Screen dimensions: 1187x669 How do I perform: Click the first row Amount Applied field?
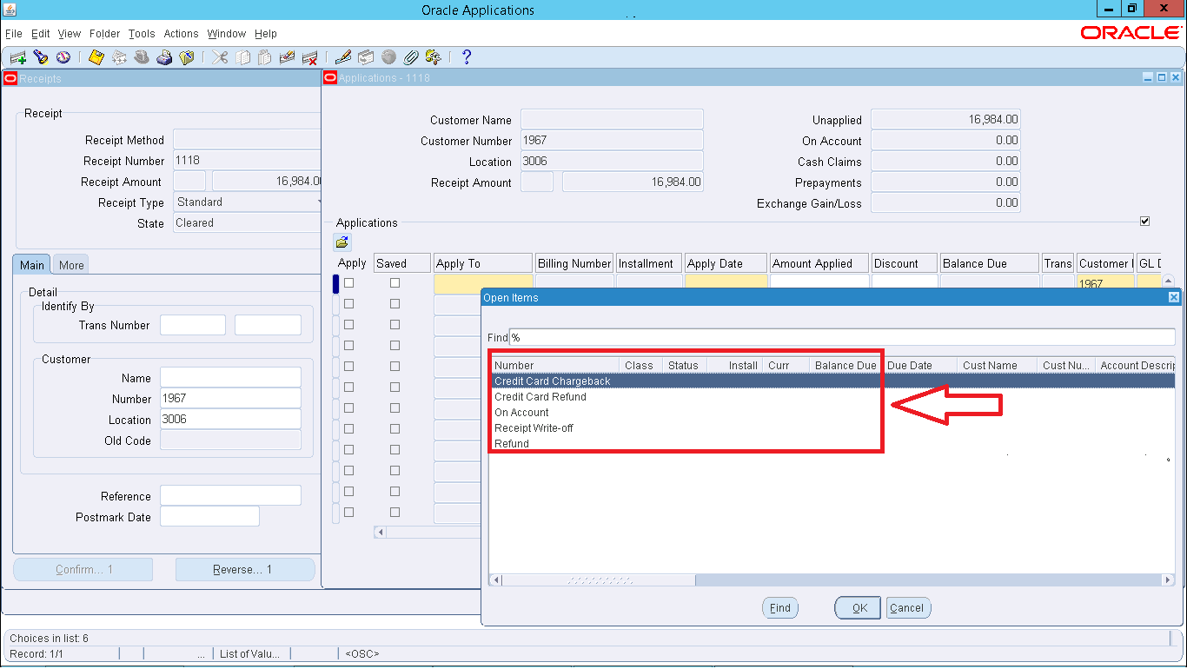point(819,283)
